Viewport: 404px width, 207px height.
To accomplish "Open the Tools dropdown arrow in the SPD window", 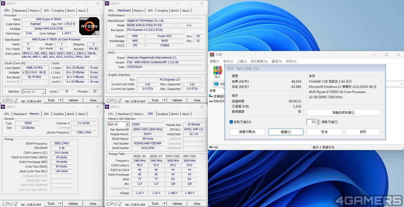I will point(164,204).
